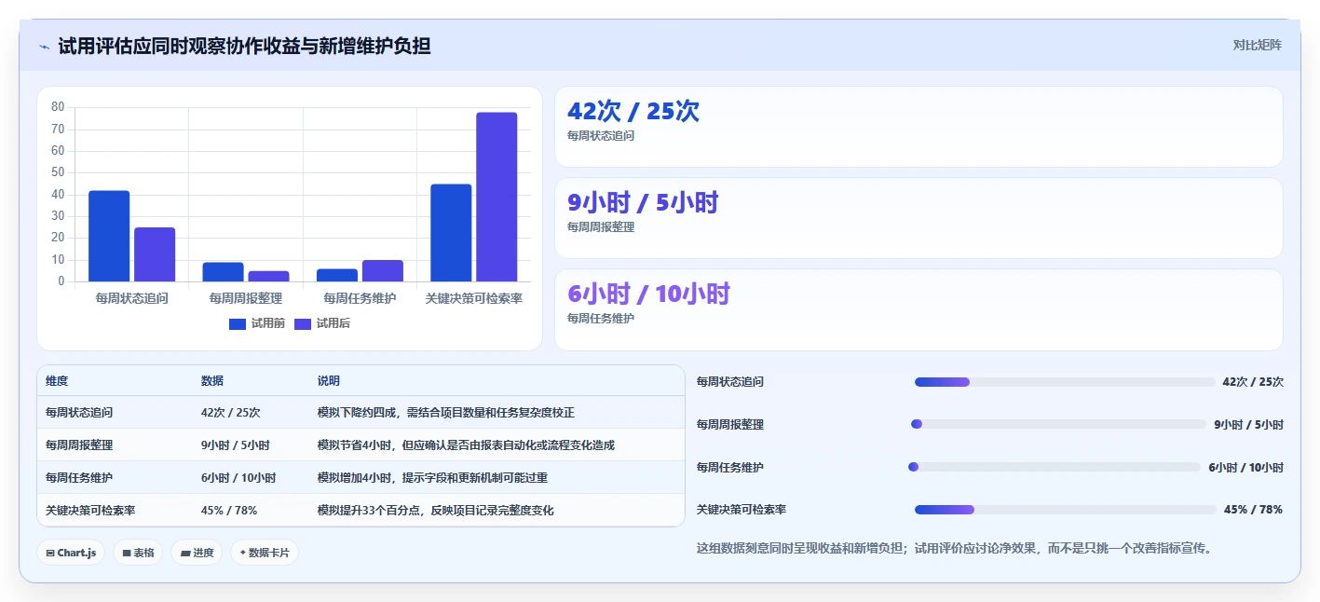Click the 每周周报整理 x-axis label in chart
The image size is (1320, 602).
tap(246, 298)
